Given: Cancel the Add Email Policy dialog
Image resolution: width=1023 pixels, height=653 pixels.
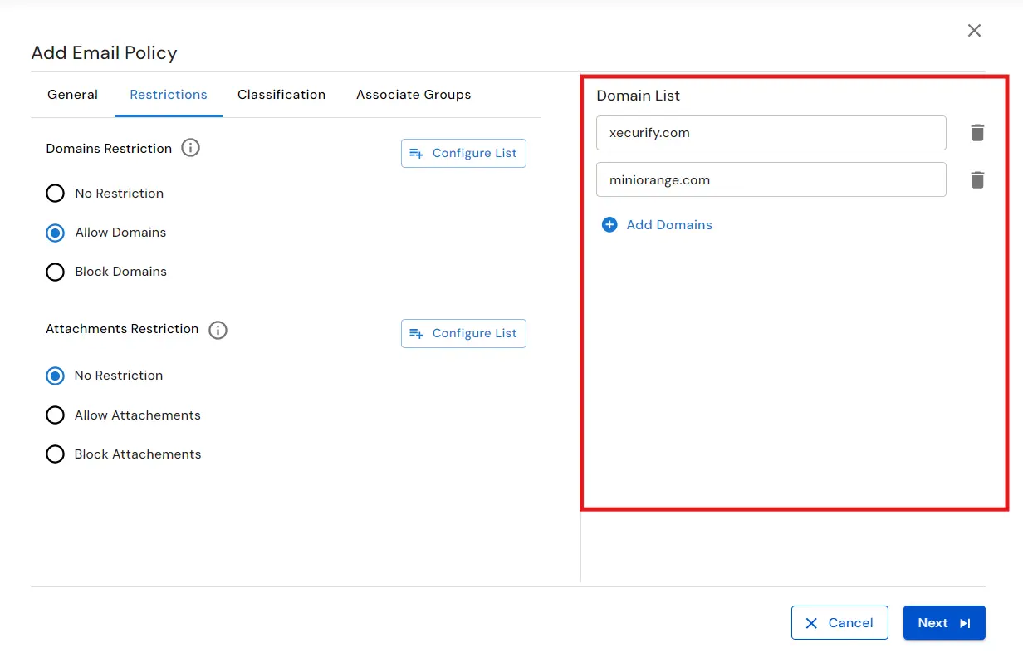Looking at the screenshot, I should (839, 622).
